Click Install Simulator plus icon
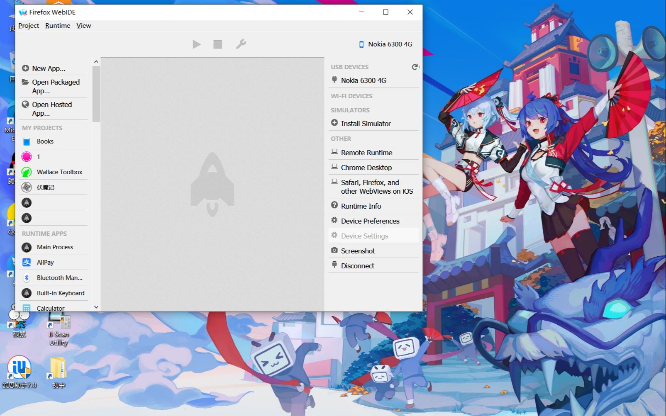This screenshot has height=416, width=666. [x=334, y=123]
